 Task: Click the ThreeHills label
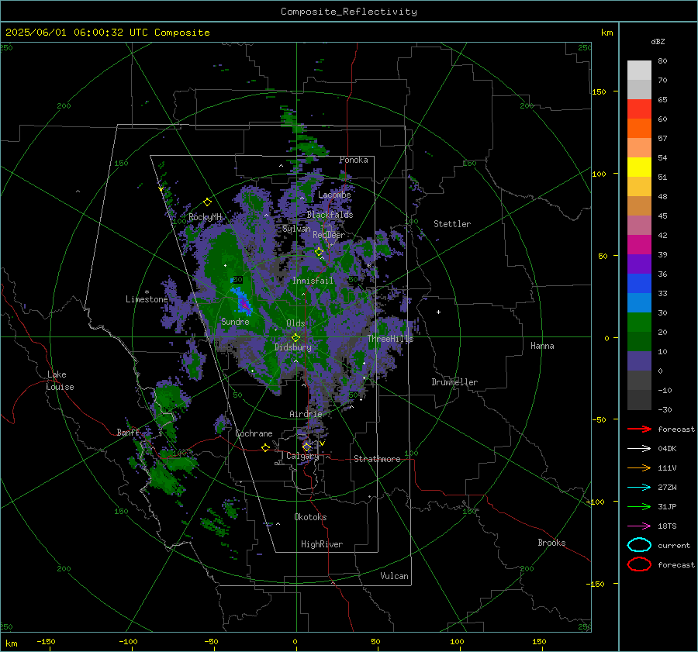(x=390, y=339)
